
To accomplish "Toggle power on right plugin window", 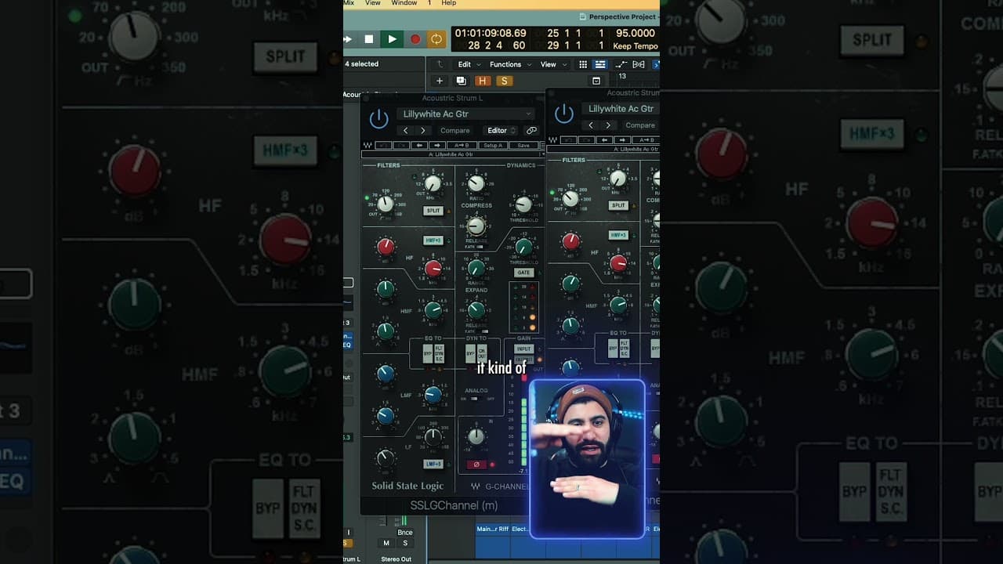I will (564, 114).
